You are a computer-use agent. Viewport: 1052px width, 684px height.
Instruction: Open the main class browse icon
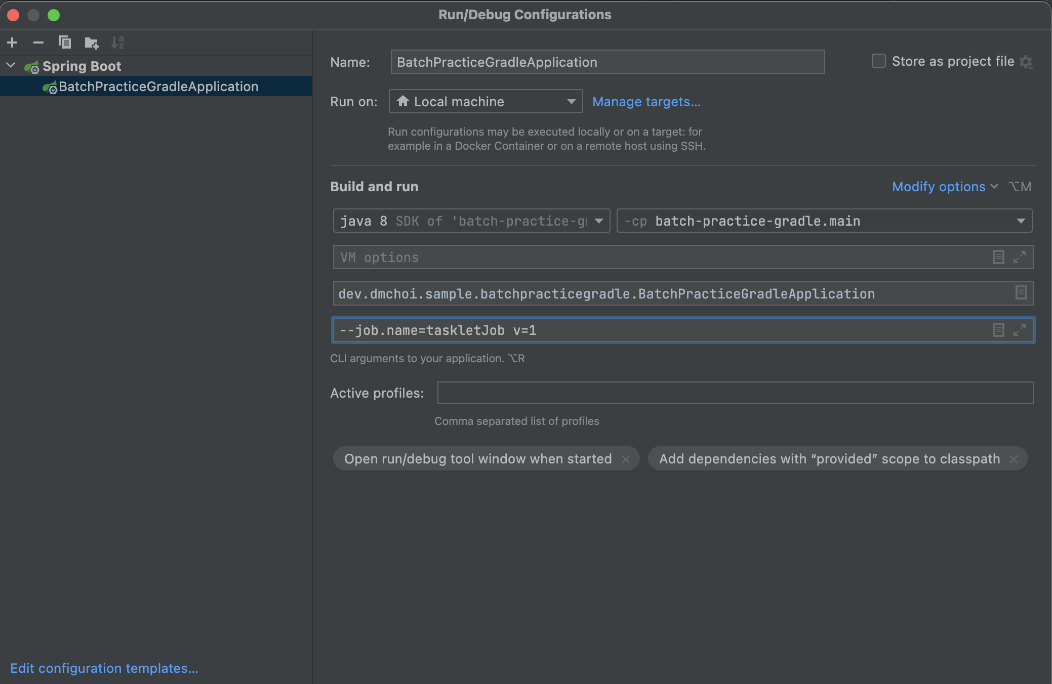pos(1021,293)
